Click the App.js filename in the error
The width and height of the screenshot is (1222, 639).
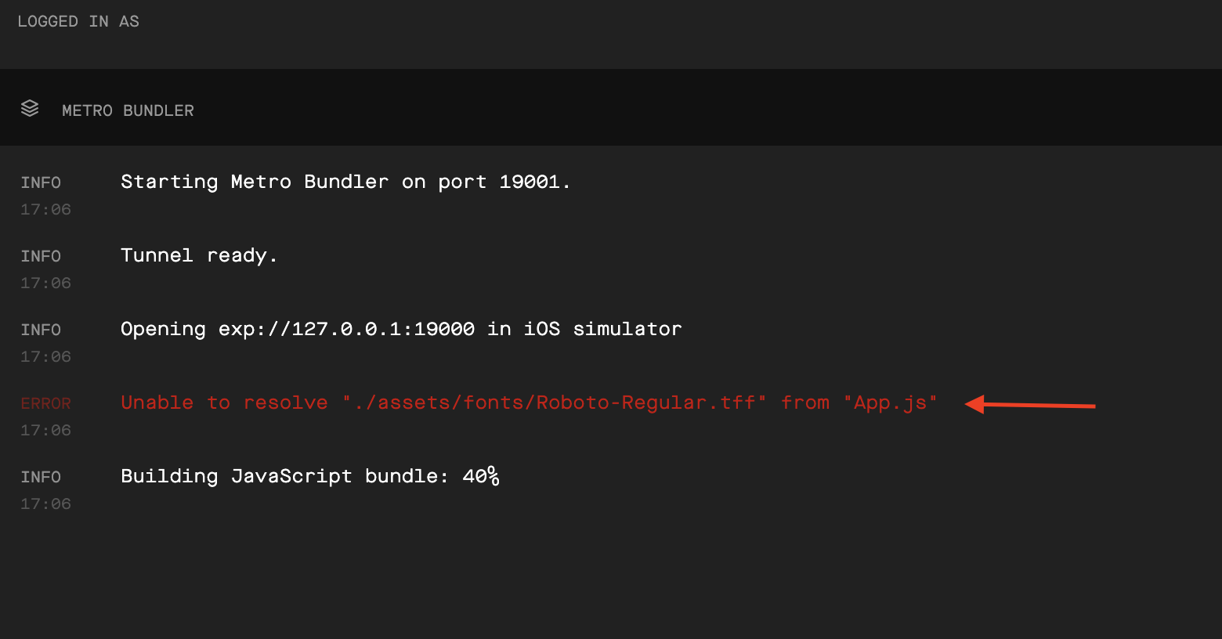pos(891,402)
